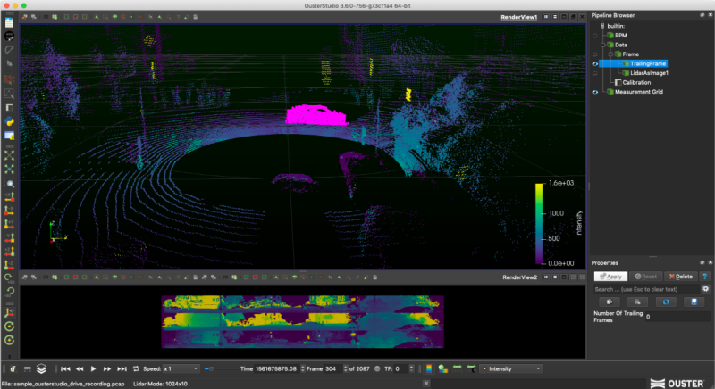Toggle orientation axes visibility icon
Screen dimensions: 715x389
coord(9,312)
